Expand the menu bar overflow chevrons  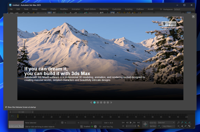161,9
